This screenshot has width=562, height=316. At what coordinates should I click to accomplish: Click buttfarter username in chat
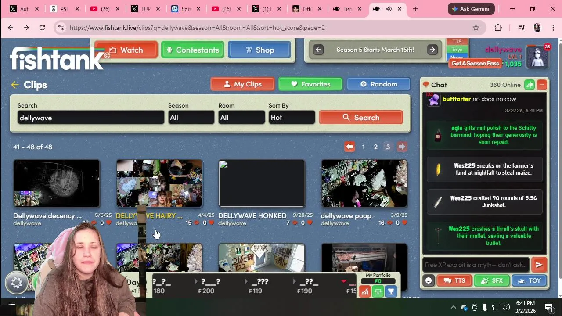(457, 99)
